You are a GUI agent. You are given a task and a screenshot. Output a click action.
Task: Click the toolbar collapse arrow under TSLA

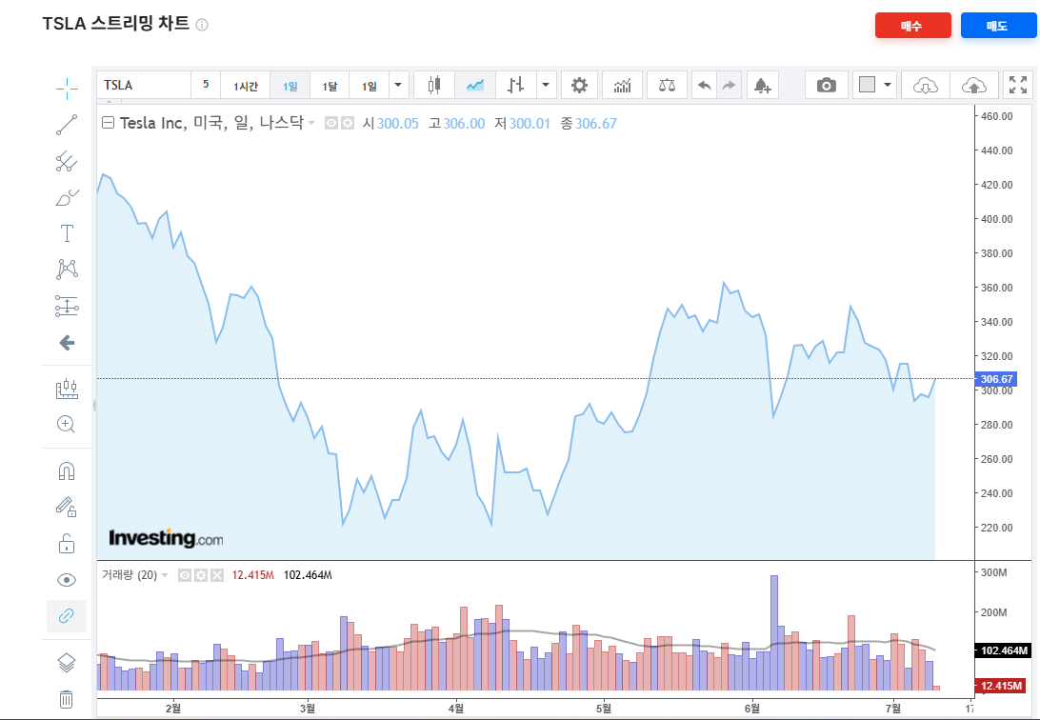pyautogui.click(x=109, y=102)
